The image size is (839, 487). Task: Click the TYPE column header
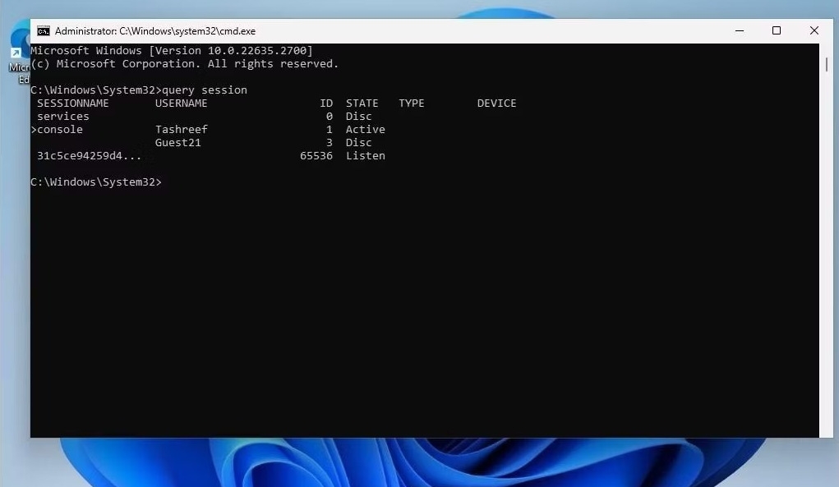(412, 103)
